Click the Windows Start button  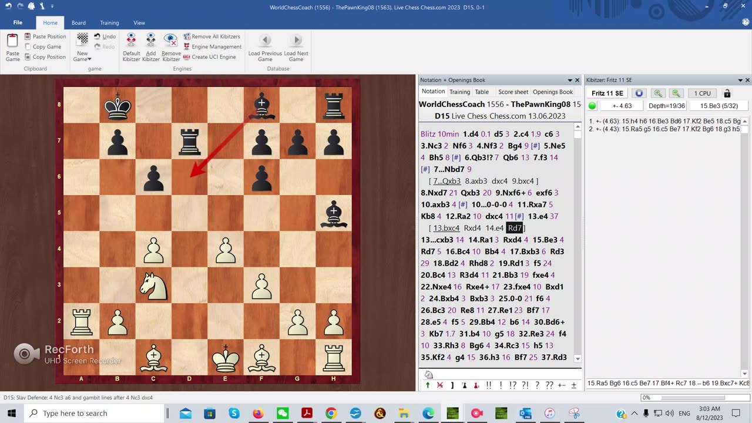tap(11, 413)
